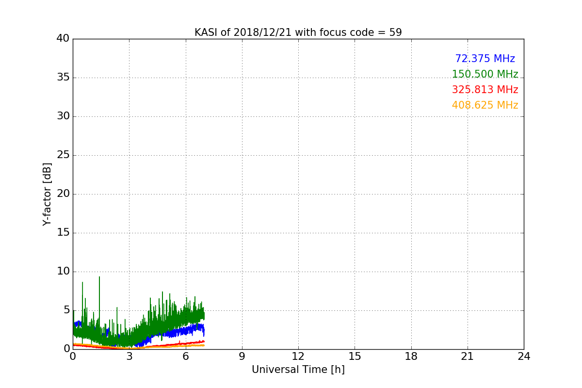Viewport: 582px width, 388px height.
Task: Click the x-axis tick label 15
Action: pos(355,356)
